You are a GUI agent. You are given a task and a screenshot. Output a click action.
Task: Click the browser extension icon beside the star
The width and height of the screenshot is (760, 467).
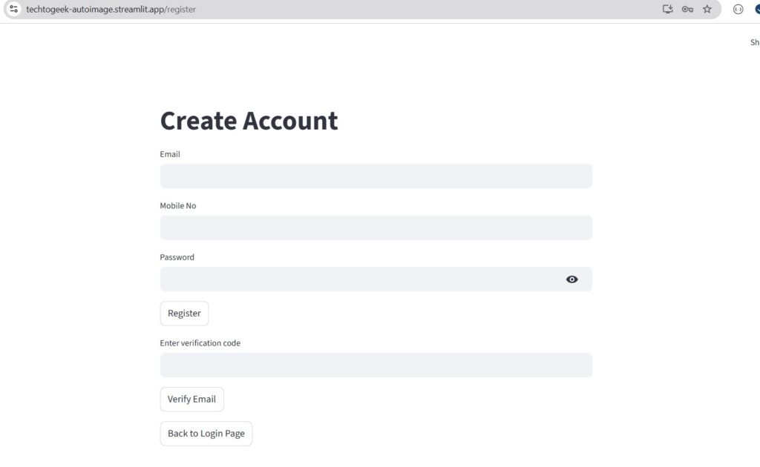click(x=738, y=9)
